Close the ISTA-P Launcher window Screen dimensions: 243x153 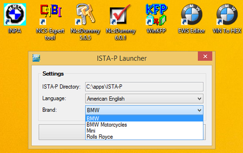(x=205, y=56)
